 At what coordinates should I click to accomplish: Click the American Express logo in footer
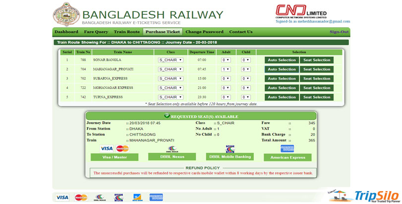(156, 198)
